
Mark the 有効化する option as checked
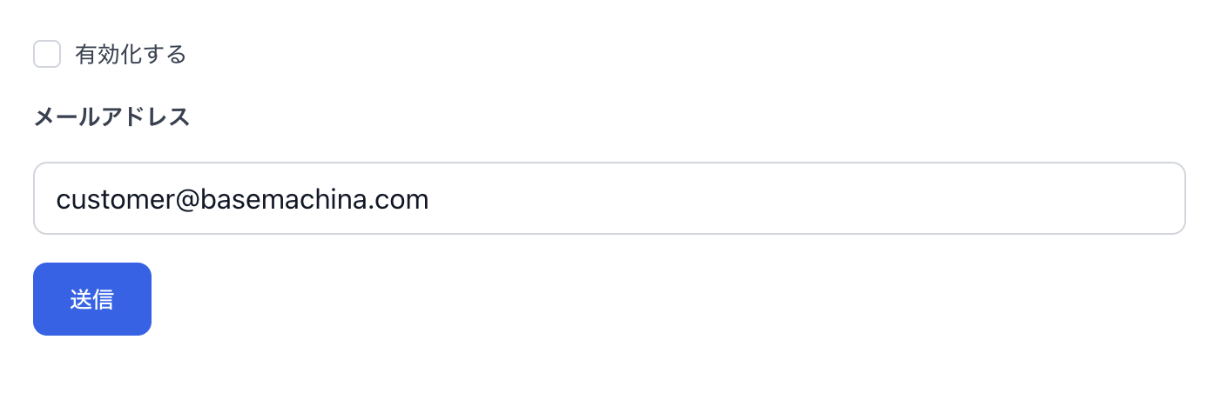click(x=47, y=54)
